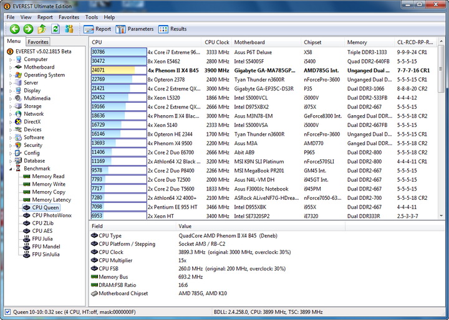Click the Network globe icon
This screenshot has width=449, height=320.
click(x=18, y=114)
